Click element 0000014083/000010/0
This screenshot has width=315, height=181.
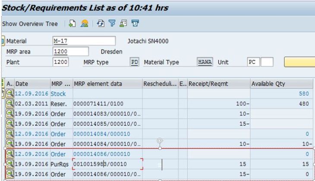coord(107,114)
